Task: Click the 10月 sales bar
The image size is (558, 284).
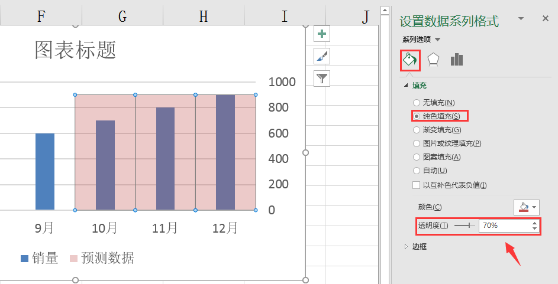Action: pos(105,165)
